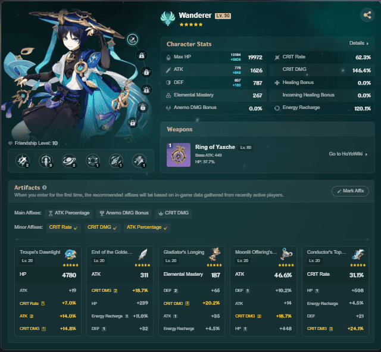Click the Energy Recharge circle icon
Image resolution: width=381 pixels, height=352 pixels.
pos(277,108)
